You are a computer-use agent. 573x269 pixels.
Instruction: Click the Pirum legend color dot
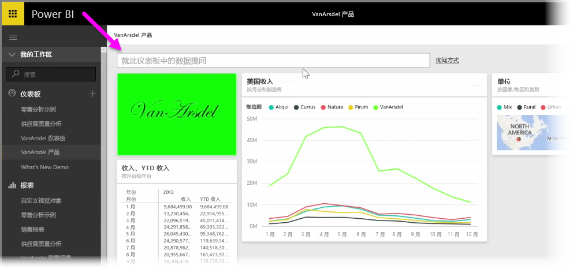pos(349,107)
